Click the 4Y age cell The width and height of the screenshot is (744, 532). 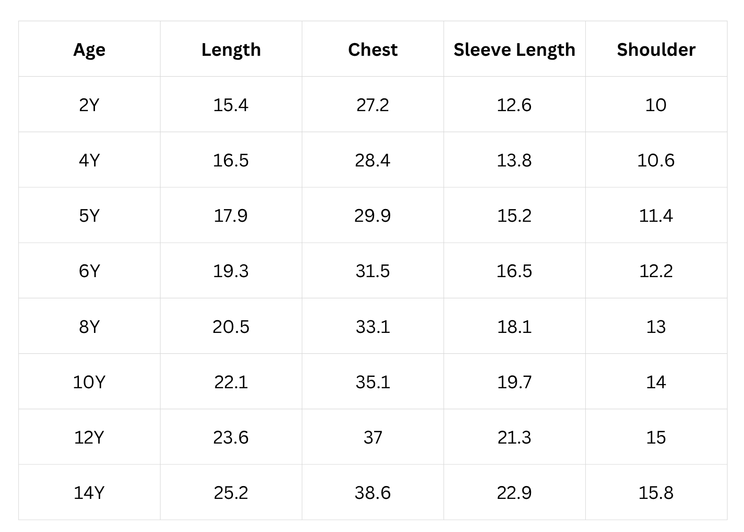(89, 160)
